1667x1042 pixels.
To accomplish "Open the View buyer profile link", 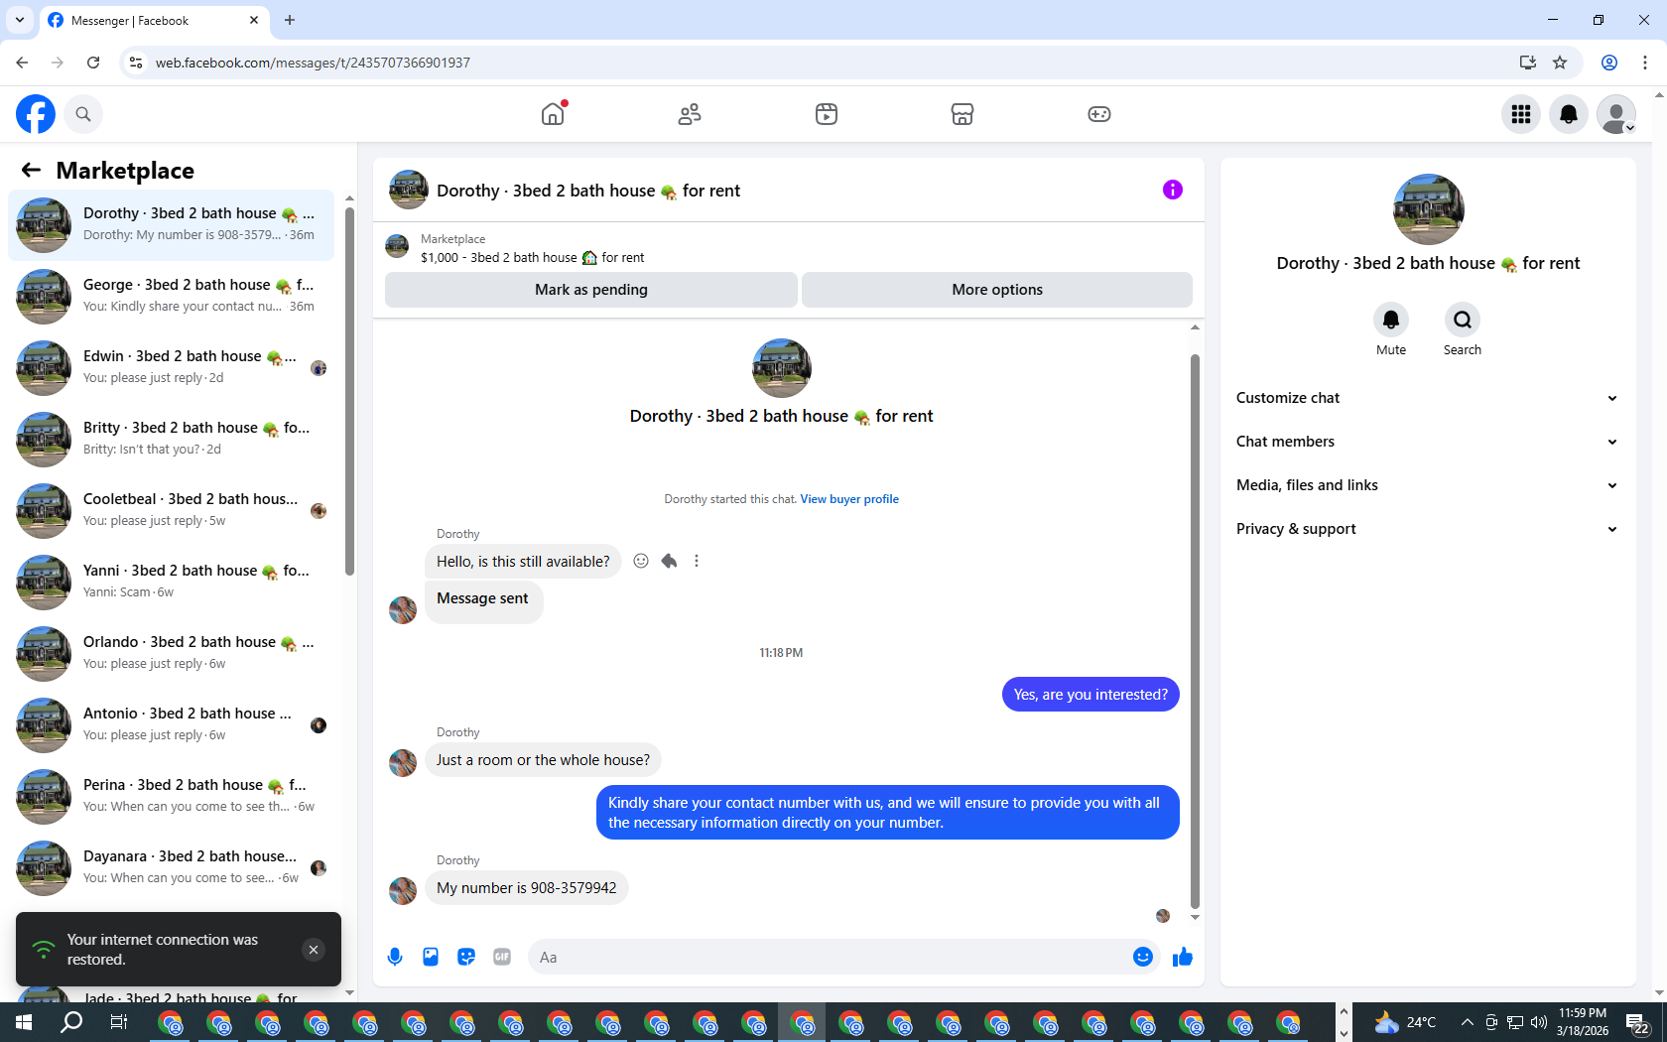I will point(849,499).
